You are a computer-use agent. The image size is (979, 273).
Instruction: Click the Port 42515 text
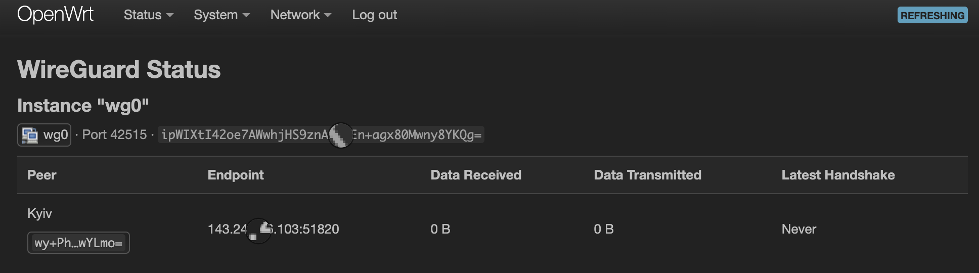click(114, 135)
